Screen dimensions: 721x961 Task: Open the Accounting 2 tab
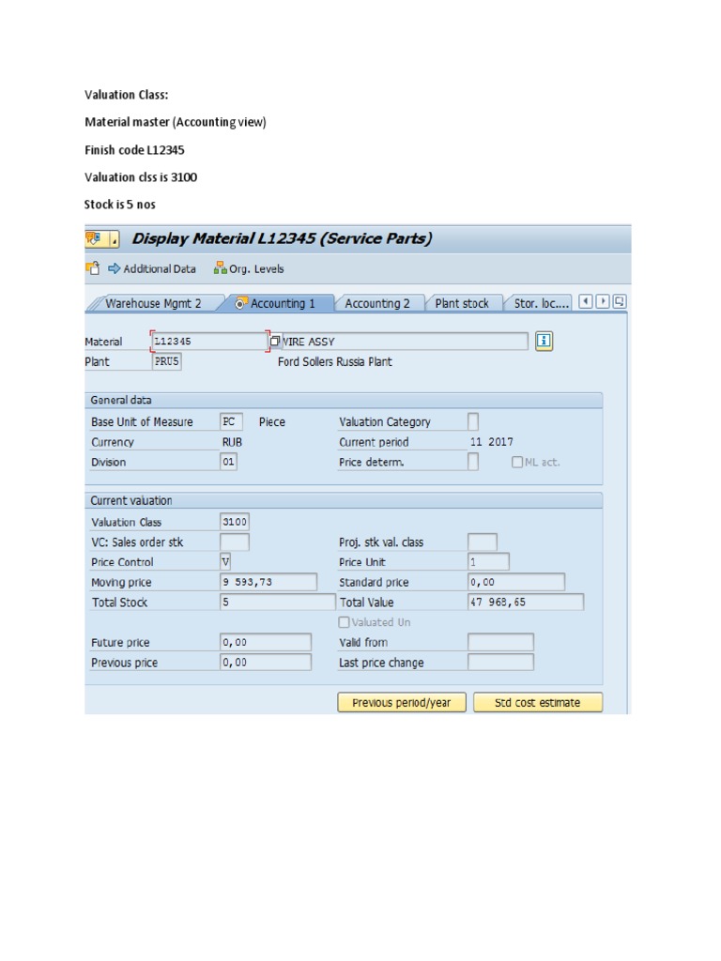(377, 303)
